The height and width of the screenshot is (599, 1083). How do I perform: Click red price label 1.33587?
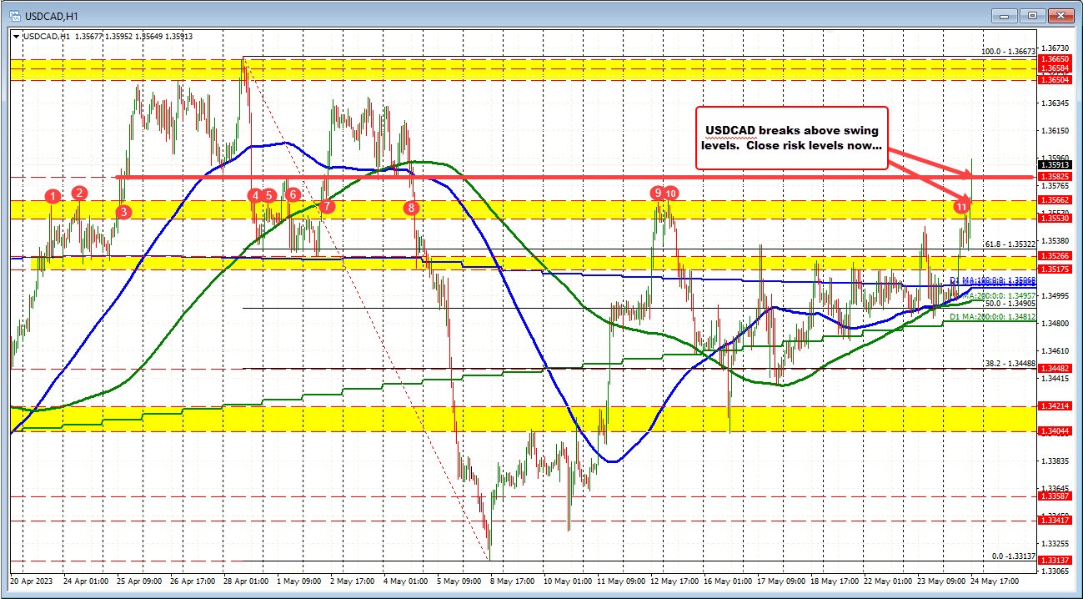pos(1054,496)
